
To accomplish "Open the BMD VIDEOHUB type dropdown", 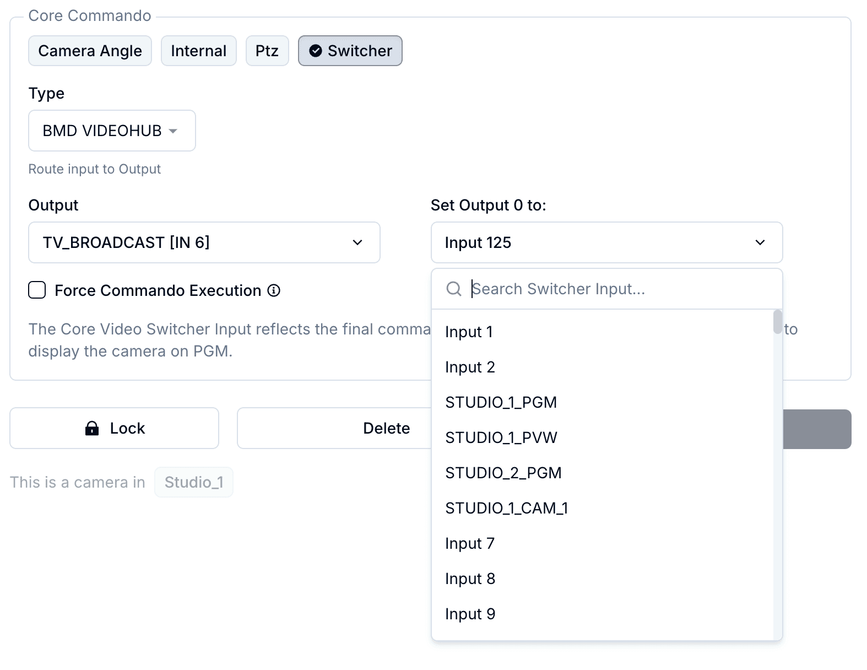I will click(x=112, y=131).
